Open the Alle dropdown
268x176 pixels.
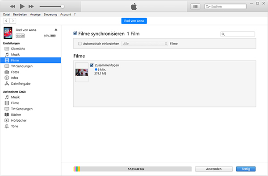tap(145, 44)
